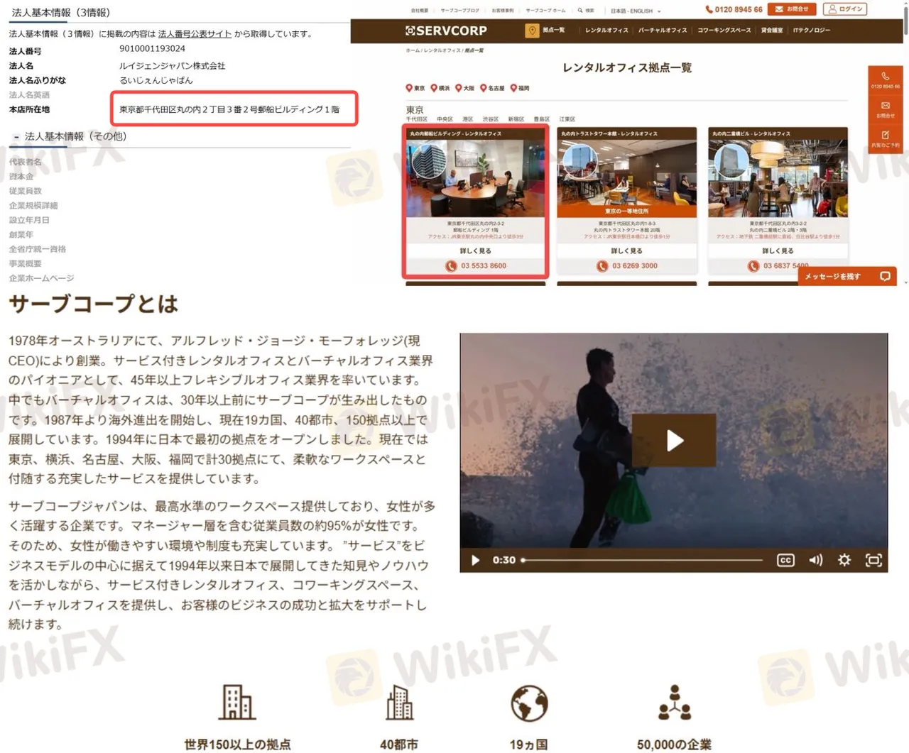Click 詳しく見る for 丸の内二重橋ビル
This screenshot has width=909, height=753.
pyautogui.click(x=778, y=251)
